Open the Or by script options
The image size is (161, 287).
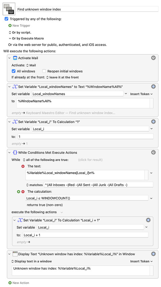pos(20,32)
